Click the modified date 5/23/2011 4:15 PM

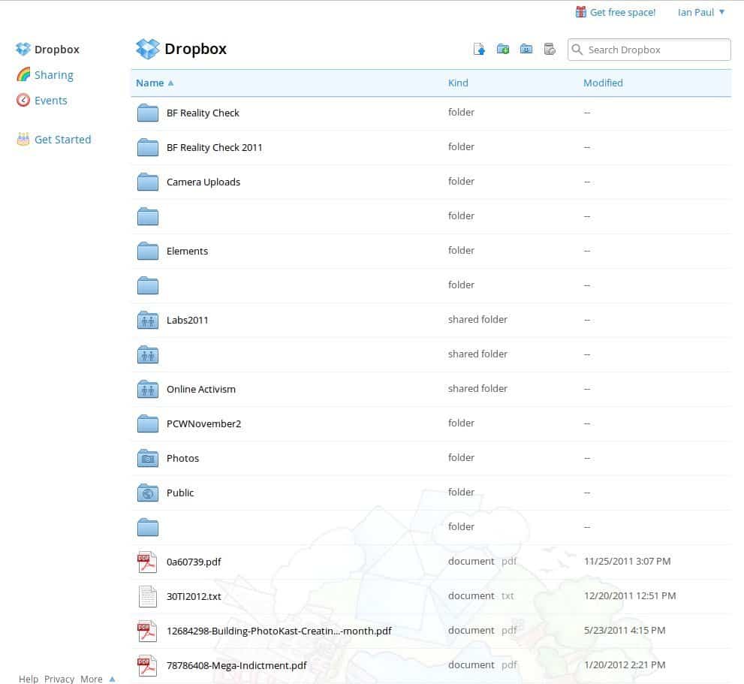coord(625,631)
